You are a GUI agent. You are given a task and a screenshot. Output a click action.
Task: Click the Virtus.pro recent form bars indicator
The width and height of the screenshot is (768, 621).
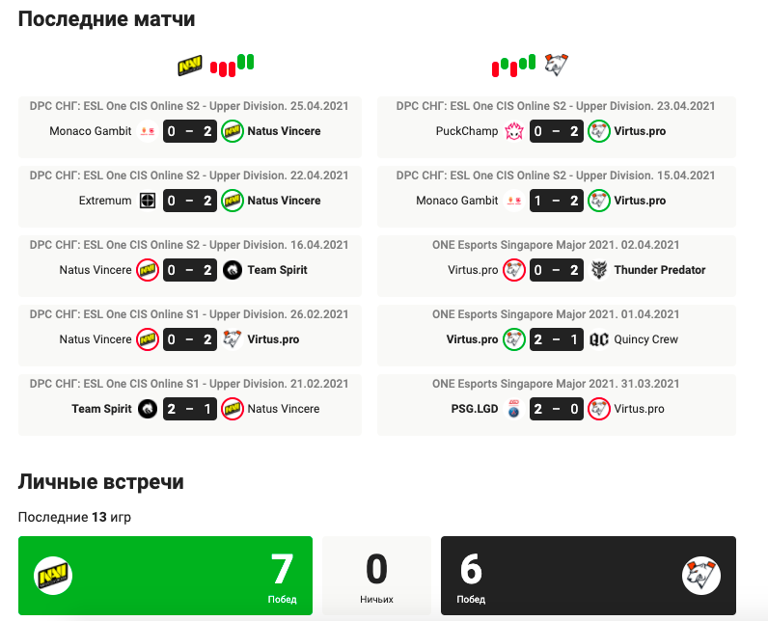[x=514, y=65]
